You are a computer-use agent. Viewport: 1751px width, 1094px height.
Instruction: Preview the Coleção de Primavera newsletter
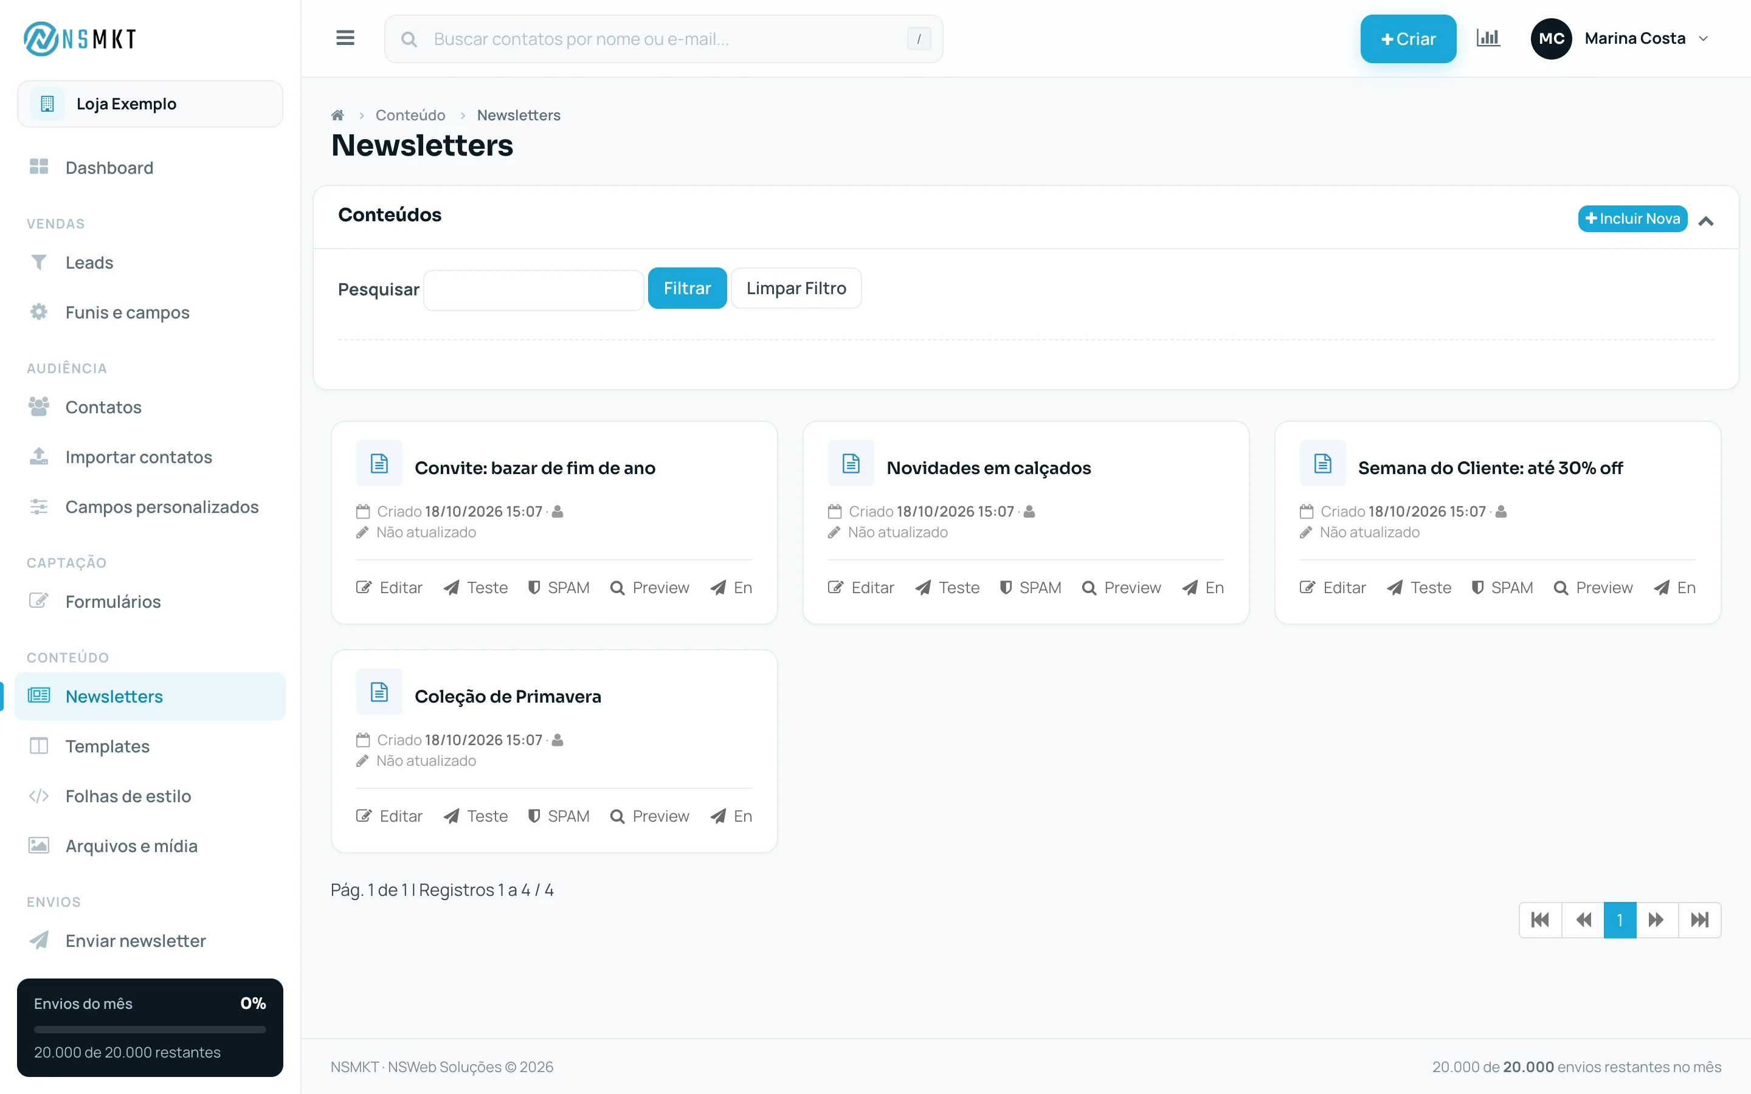(649, 816)
